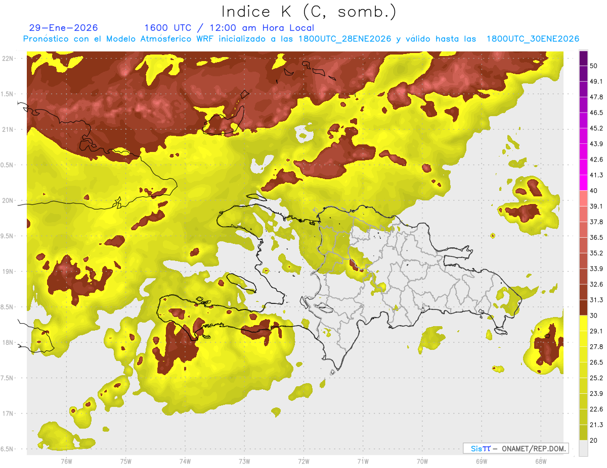This screenshot has width=607, height=468.
Task: Click the colorbar value '40'
Action: tap(594, 191)
